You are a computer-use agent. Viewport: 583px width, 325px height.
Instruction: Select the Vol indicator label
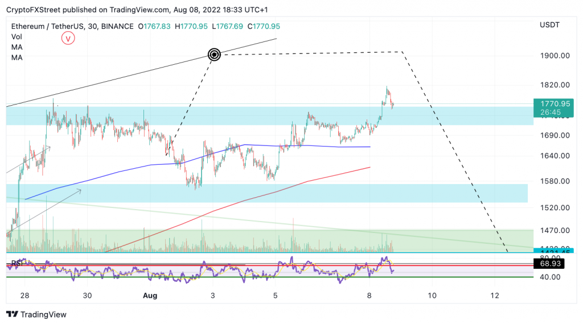point(17,37)
